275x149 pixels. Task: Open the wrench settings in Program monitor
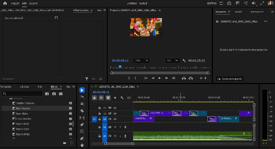tap(184, 61)
